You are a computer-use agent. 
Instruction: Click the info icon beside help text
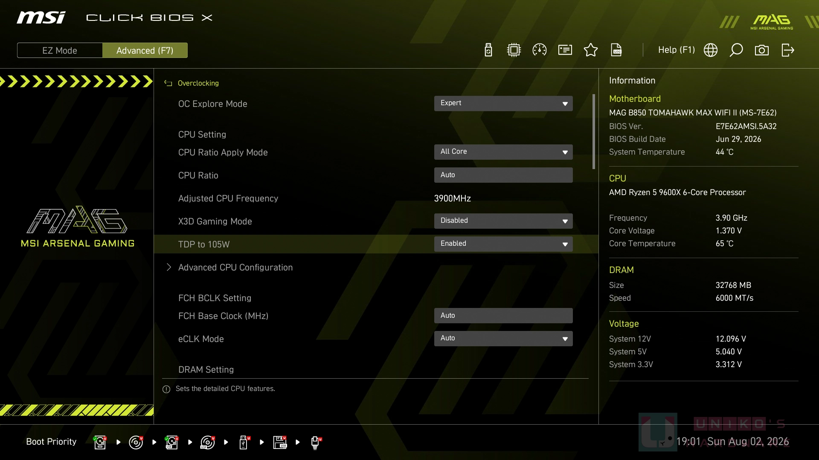166,389
